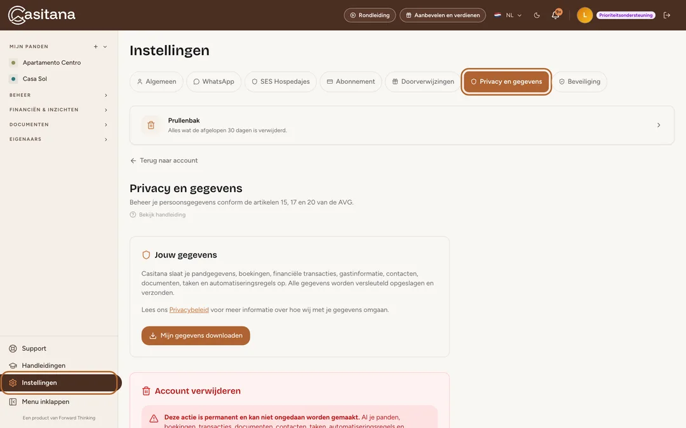Screen dimensions: 686x428
Task: Click the user avatar L
Action: pos(584,15)
